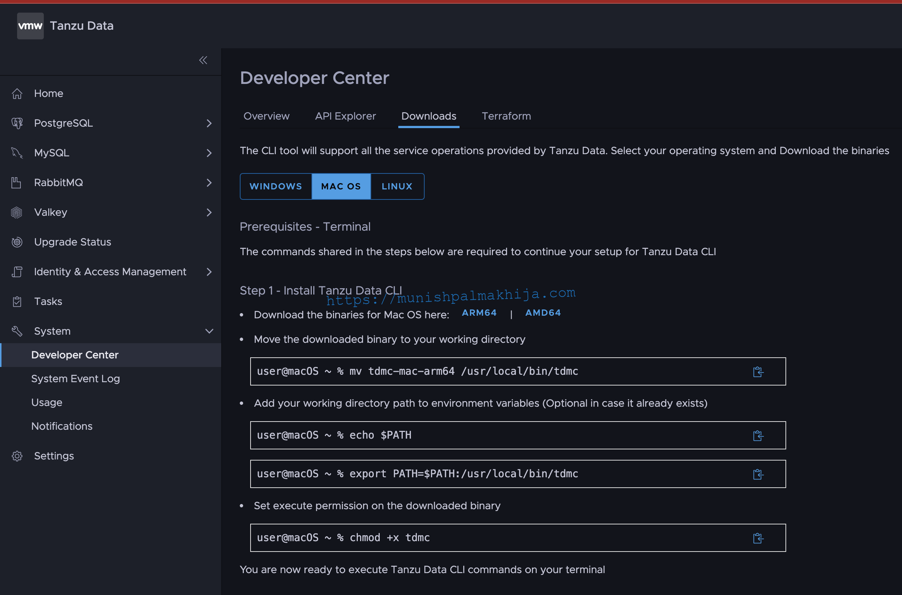Click the Valkey icon in sidebar
Screen dimensions: 902x595
(17, 212)
